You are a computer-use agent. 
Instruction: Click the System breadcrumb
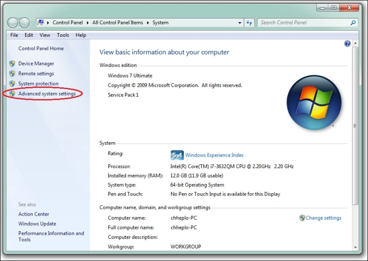pos(160,22)
